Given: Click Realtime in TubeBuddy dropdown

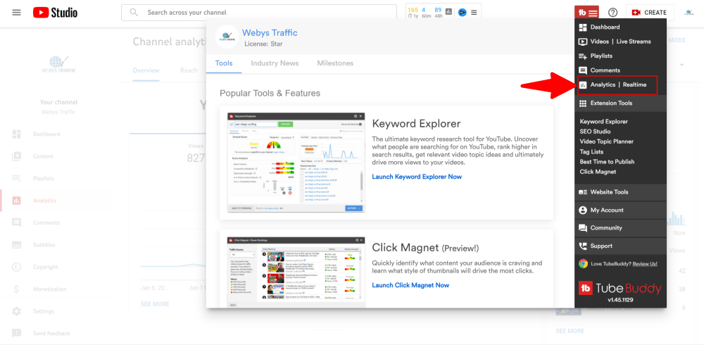Looking at the screenshot, I should click(x=634, y=85).
